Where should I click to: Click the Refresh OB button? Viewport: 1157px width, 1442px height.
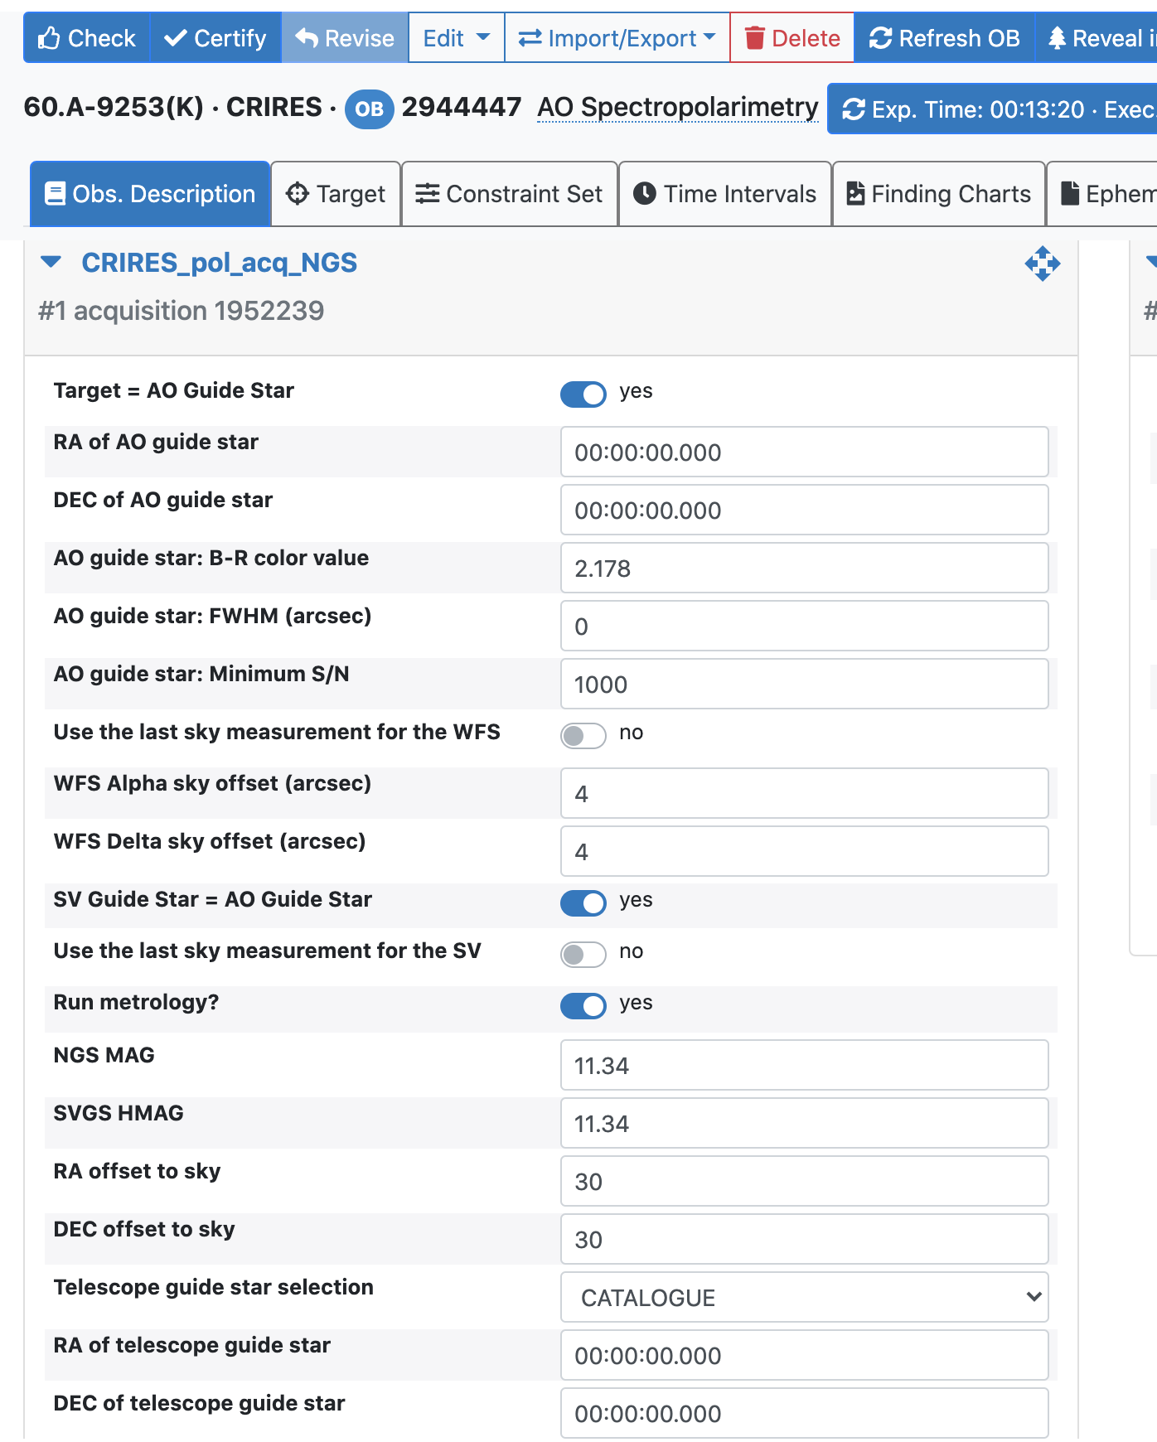click(944, 38)
